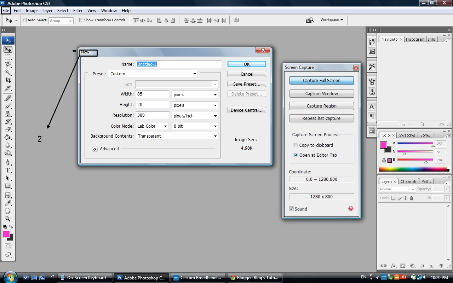Switch to the Paths tab
The image size is (453, 283).
point(426,181)
